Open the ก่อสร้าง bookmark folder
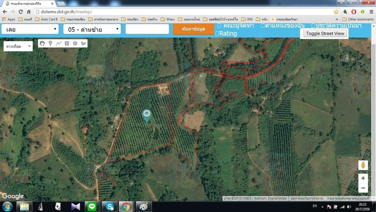The image size is (376, 212). pyautogui.click(x=150, y=19)
